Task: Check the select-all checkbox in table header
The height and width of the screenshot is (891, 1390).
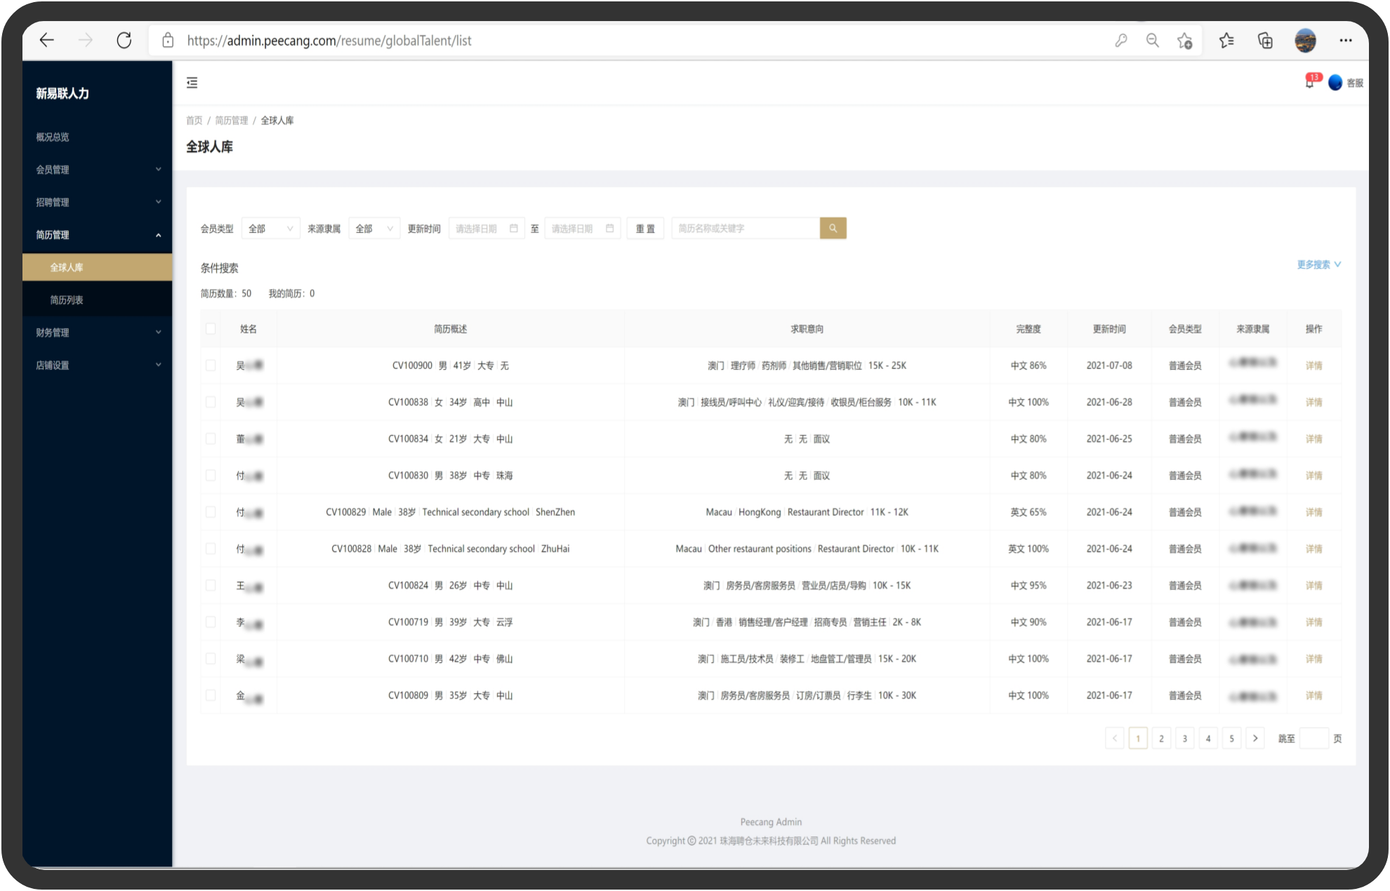Action: 211,328
